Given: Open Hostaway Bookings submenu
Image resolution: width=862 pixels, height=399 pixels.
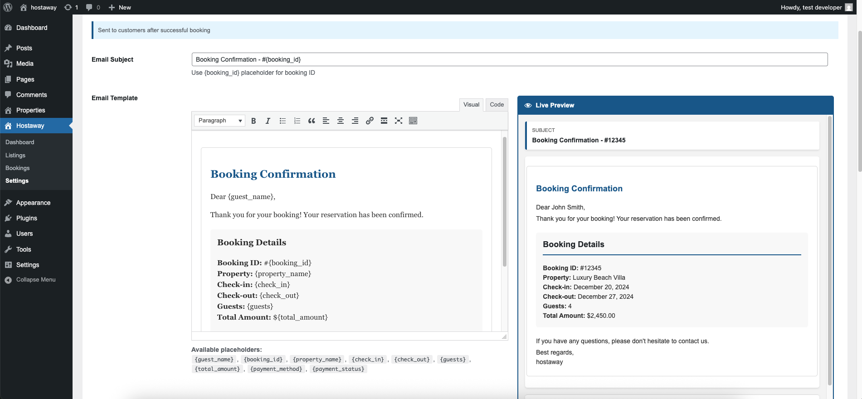Looking at the screenshot, I should pyautogui.click(x=17, y=168).
